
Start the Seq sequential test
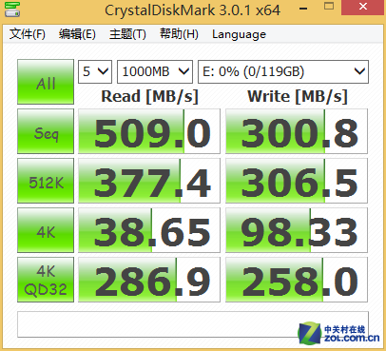tap(46, 131)
